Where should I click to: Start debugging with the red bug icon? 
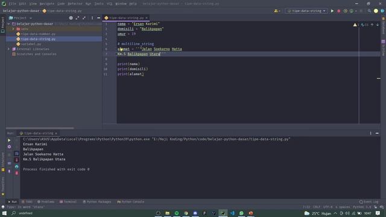pyautogui.click(x=339, y=11)
